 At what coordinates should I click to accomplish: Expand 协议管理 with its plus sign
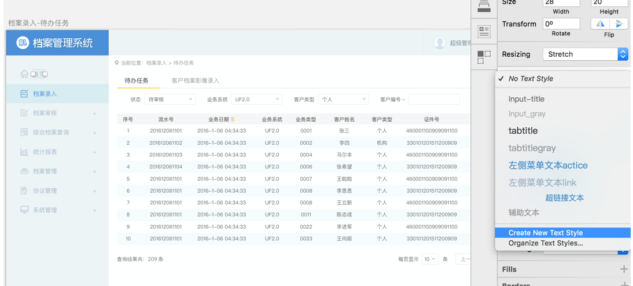(x=94, y=191)
